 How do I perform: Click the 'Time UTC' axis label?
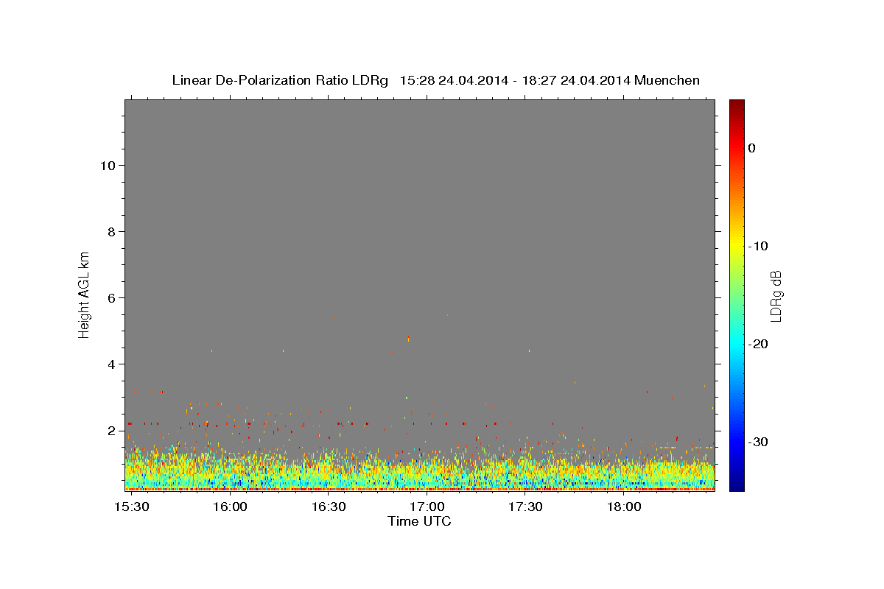point(419,521)
